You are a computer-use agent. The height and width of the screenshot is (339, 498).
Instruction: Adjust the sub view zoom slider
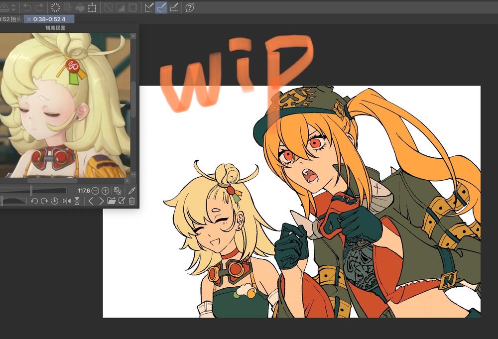(33, 191)
